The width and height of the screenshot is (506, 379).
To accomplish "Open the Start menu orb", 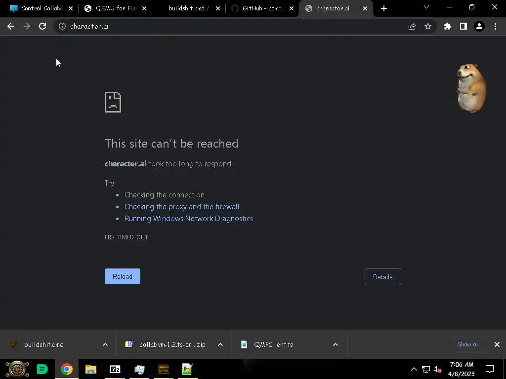I will click(x=17, y=369).
